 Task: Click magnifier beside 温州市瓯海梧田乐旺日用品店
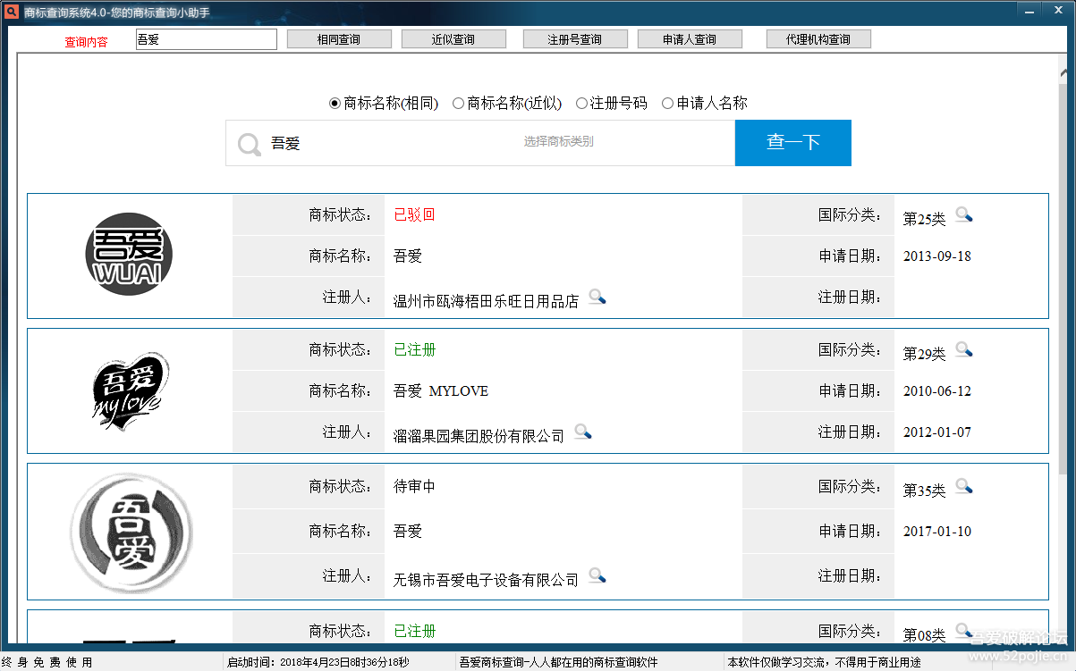coord(597,298)
